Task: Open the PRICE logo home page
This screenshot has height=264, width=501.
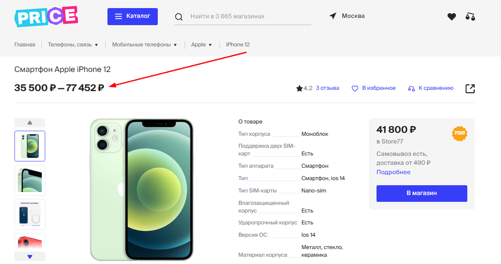Action: coord(46,16)
